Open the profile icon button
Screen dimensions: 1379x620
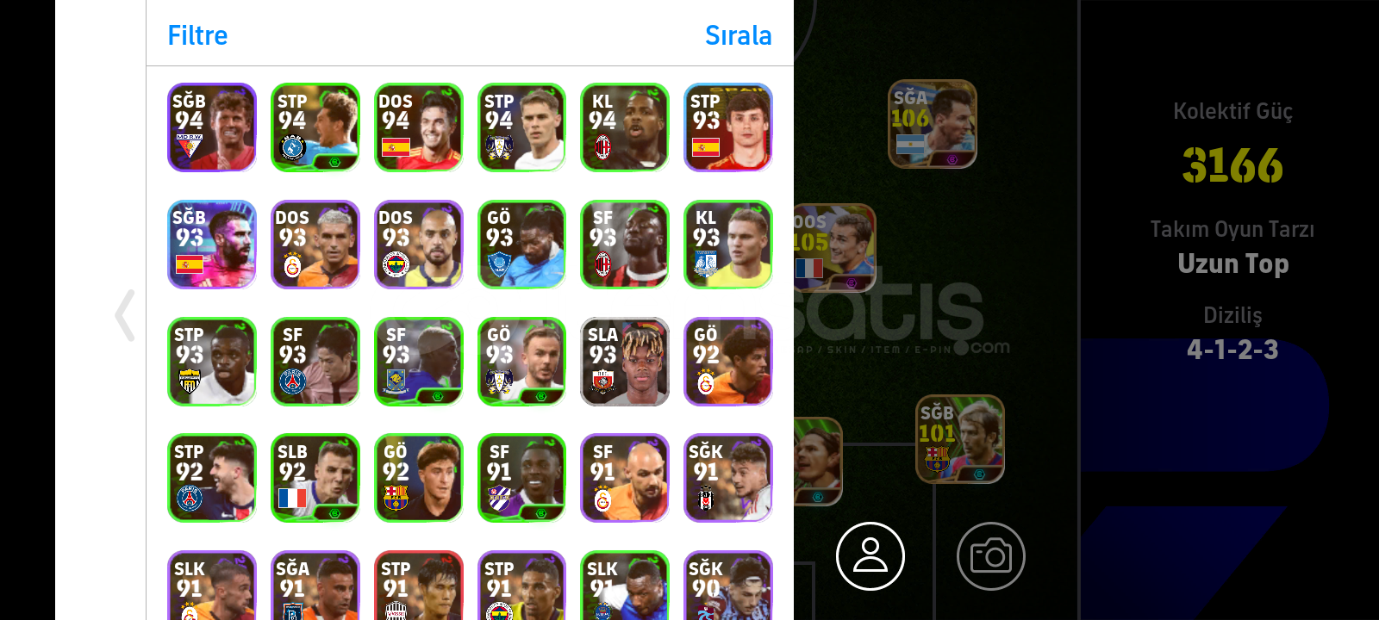point(870,556)
